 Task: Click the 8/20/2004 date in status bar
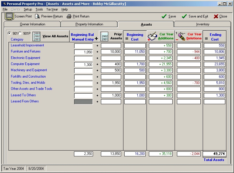[x=36, y=169]
